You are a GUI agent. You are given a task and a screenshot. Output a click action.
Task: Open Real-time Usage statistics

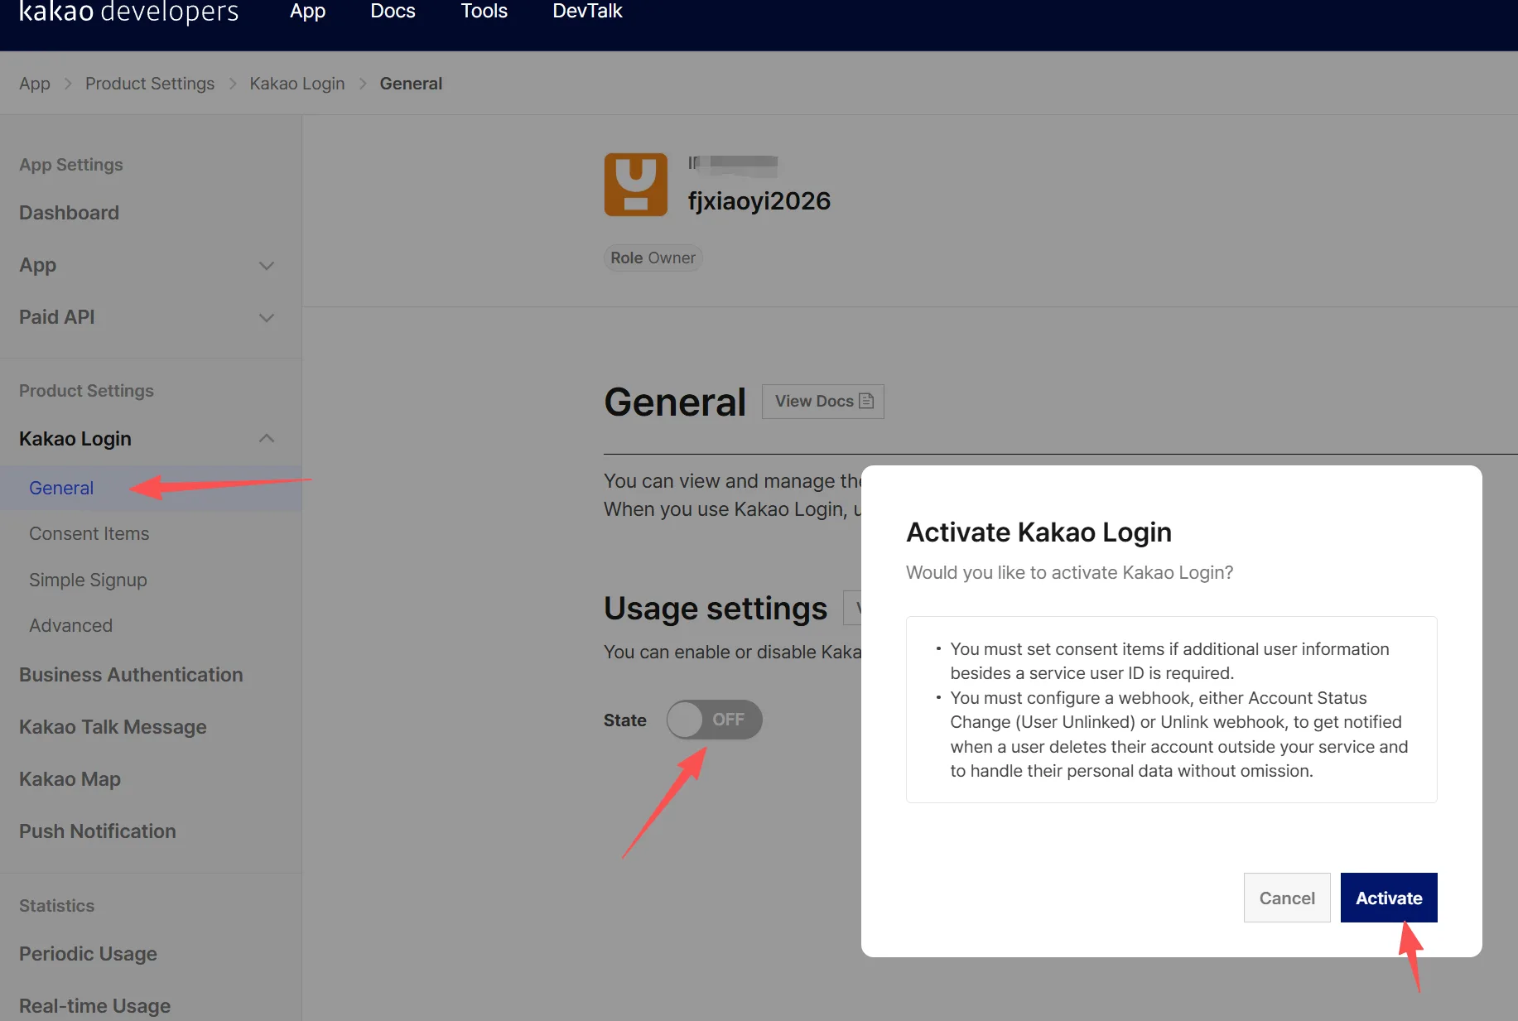click(94, 1006)
